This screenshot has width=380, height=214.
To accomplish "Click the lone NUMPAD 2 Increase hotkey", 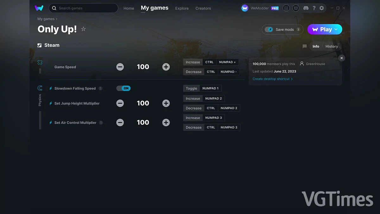I will (x=213, y=99).
